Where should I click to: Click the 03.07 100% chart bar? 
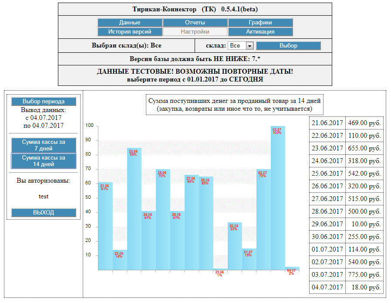click(278, 198)
